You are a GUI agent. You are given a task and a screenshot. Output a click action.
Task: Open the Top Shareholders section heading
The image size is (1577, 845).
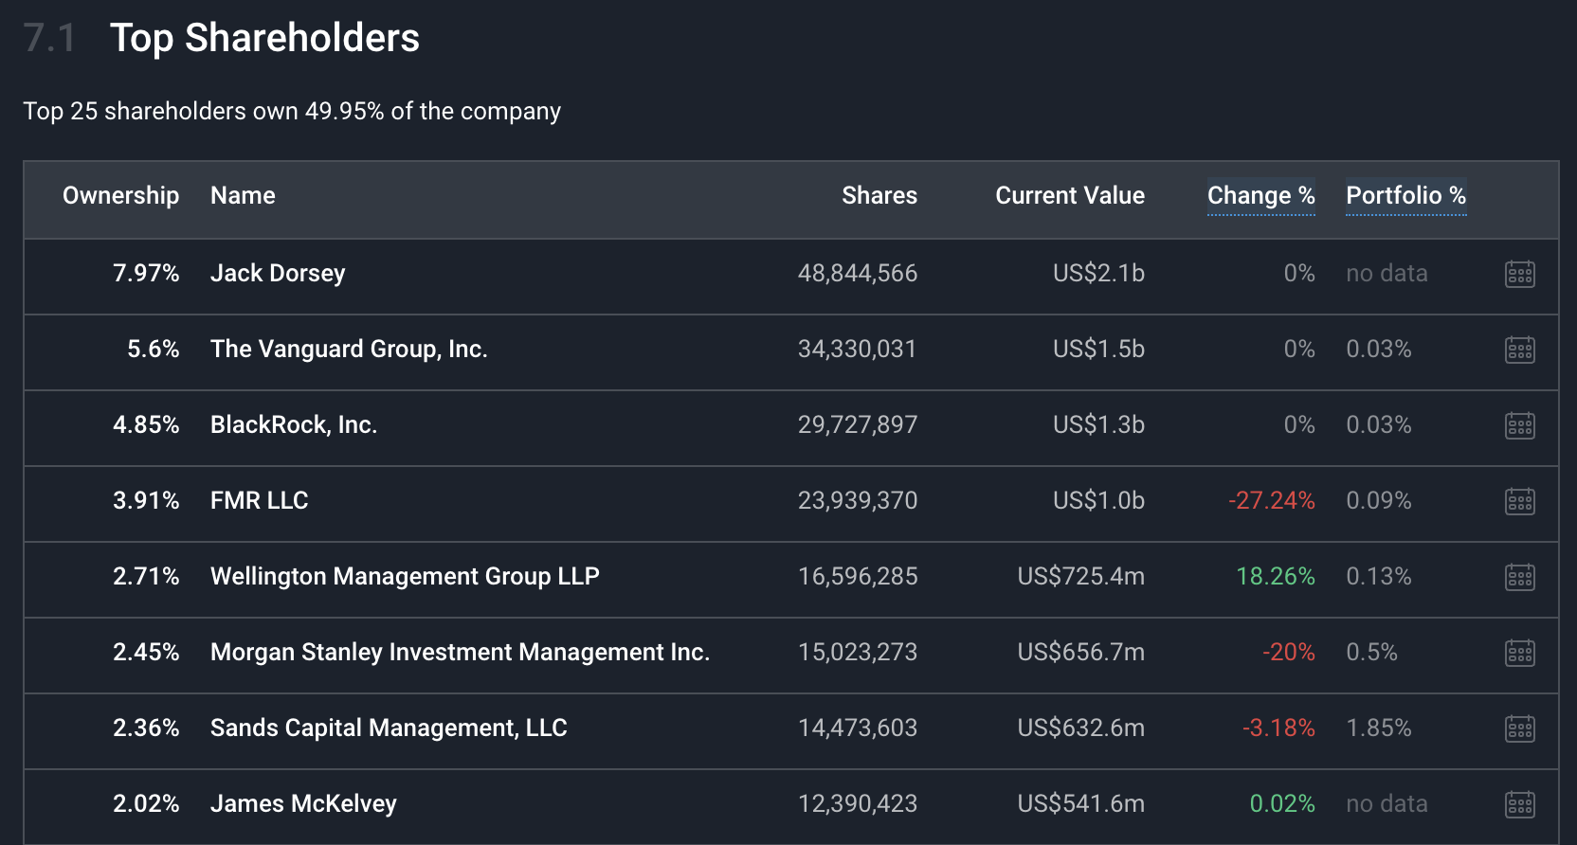coord(265,39)
